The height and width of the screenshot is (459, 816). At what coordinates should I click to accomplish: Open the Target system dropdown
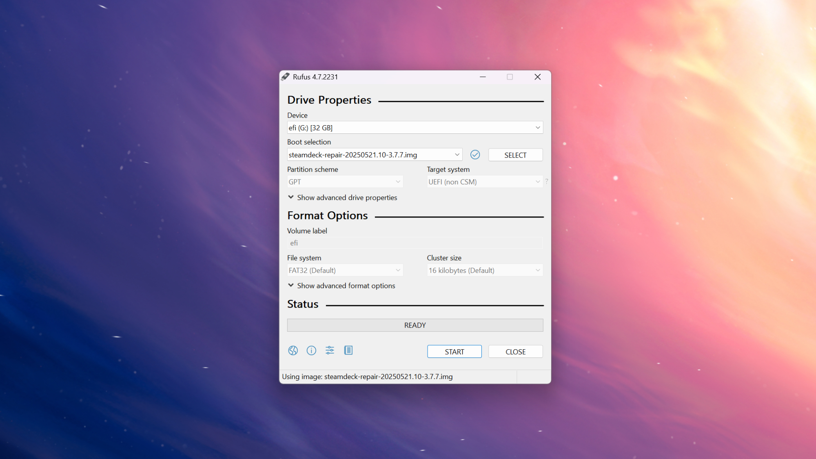[x=485, y=182]
